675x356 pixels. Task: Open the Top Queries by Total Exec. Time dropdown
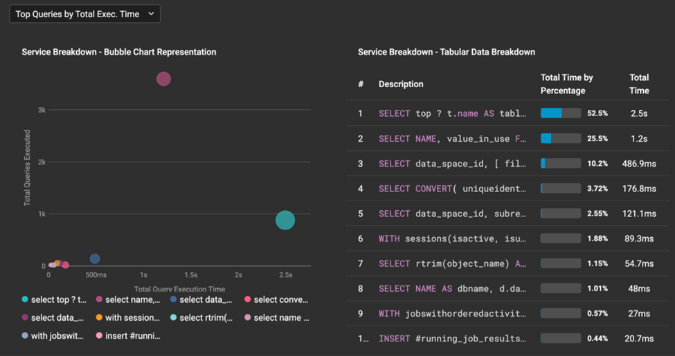pyautogui.click(x=84, y=14)
